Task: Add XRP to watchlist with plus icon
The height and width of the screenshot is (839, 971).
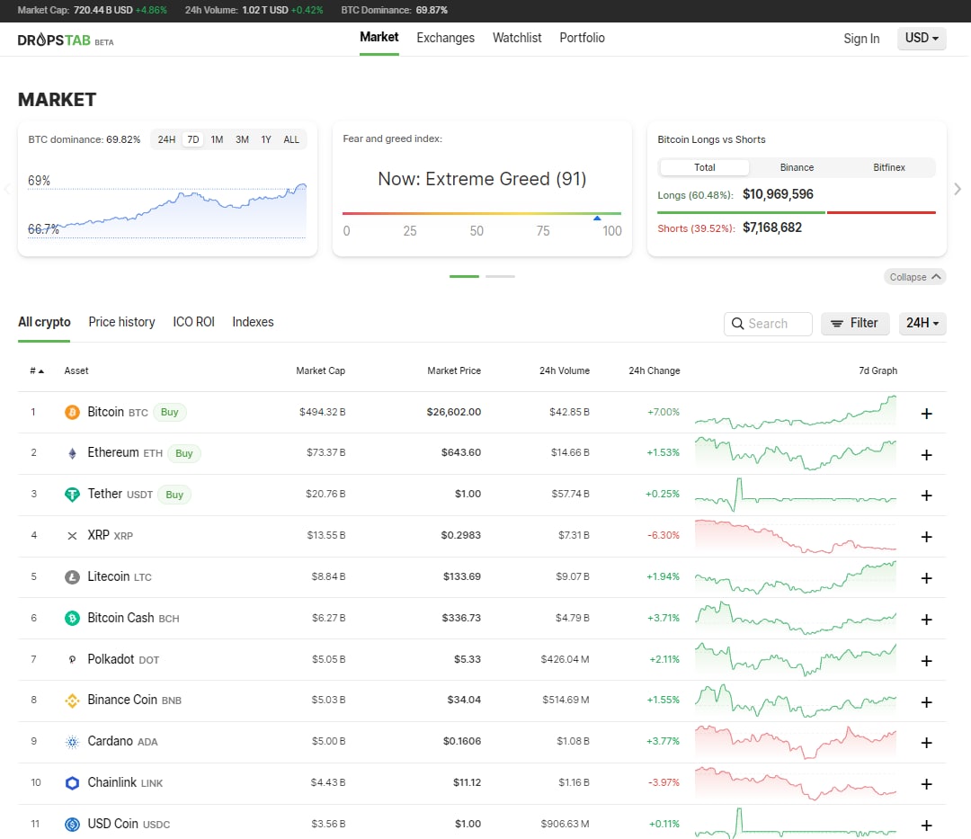Action: click(x=926, y=537)
